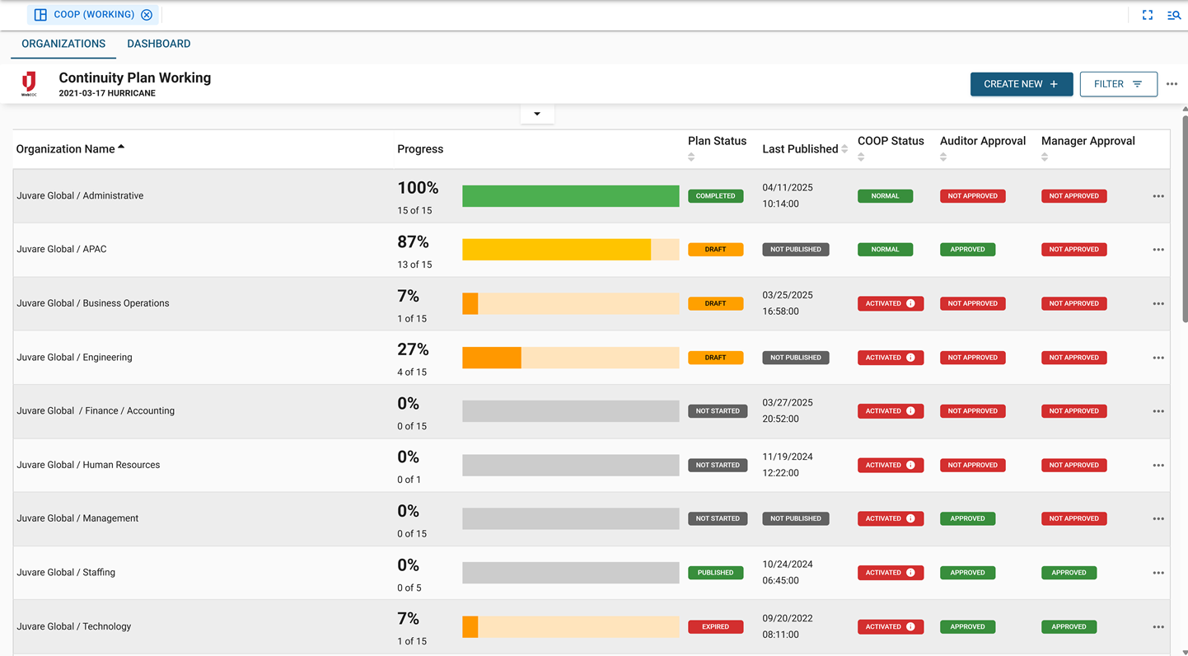Switch to the DASHBOARD tab
The image size is (1188, 656).
[158, 44]
